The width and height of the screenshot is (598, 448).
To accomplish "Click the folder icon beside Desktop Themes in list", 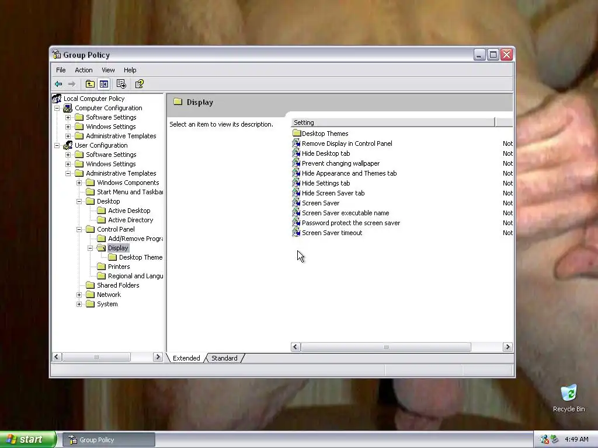I will tap(297, 134).
